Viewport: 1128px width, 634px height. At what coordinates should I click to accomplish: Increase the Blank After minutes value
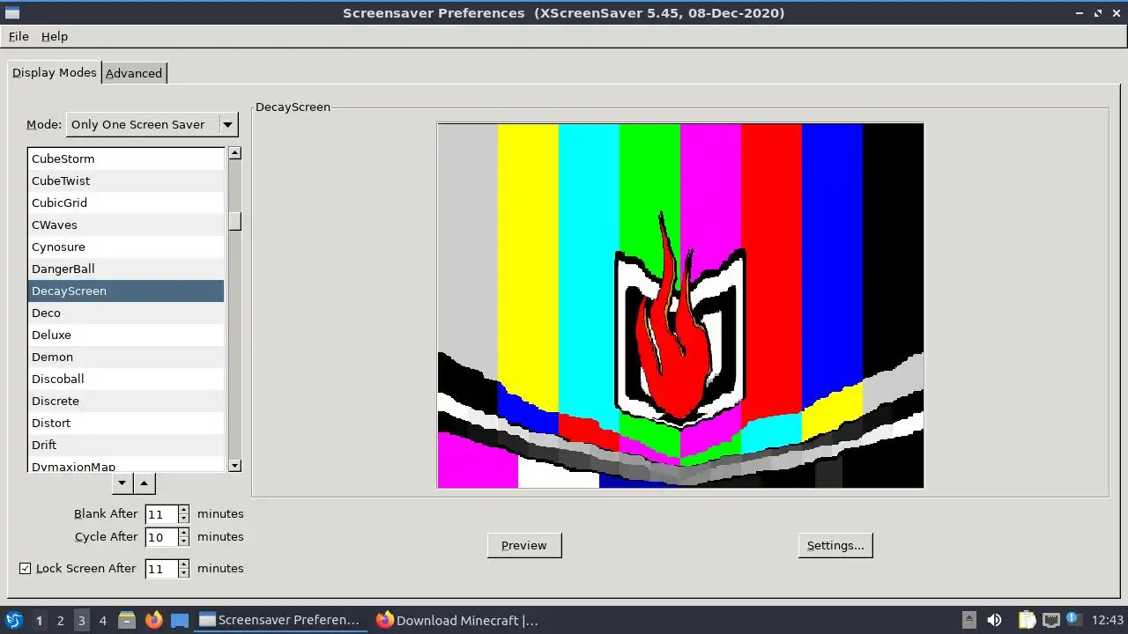183,510
